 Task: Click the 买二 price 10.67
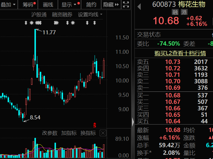click(173, 102)
